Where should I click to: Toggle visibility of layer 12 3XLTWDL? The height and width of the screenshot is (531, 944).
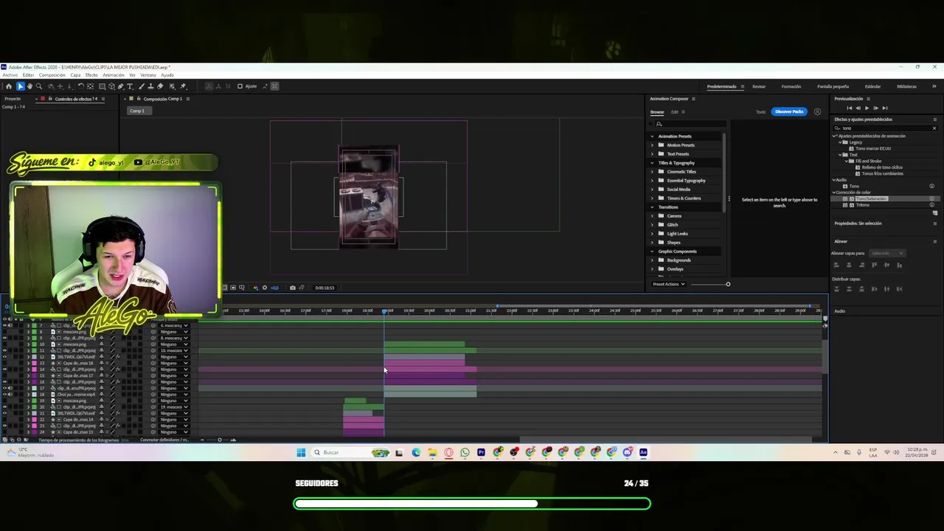[x=5, y=357]
